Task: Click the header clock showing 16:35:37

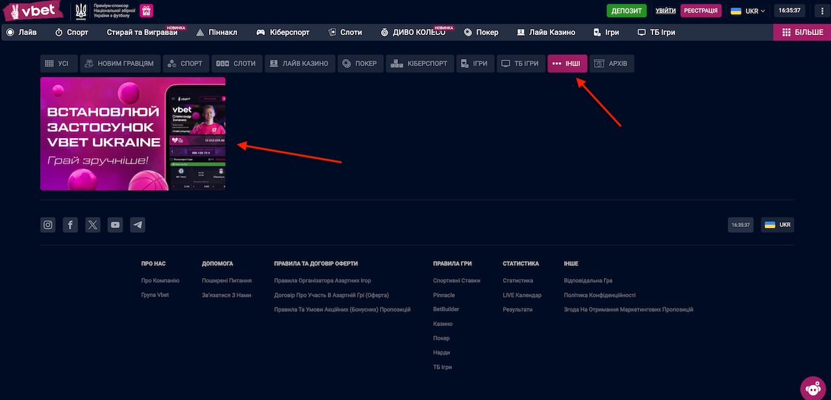Action: pos(790,11)
